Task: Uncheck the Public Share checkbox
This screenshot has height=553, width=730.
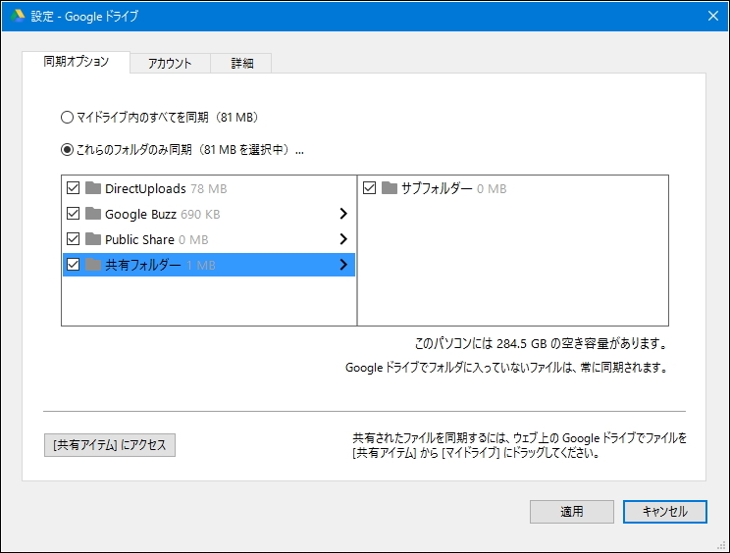Action: (73, 239)
